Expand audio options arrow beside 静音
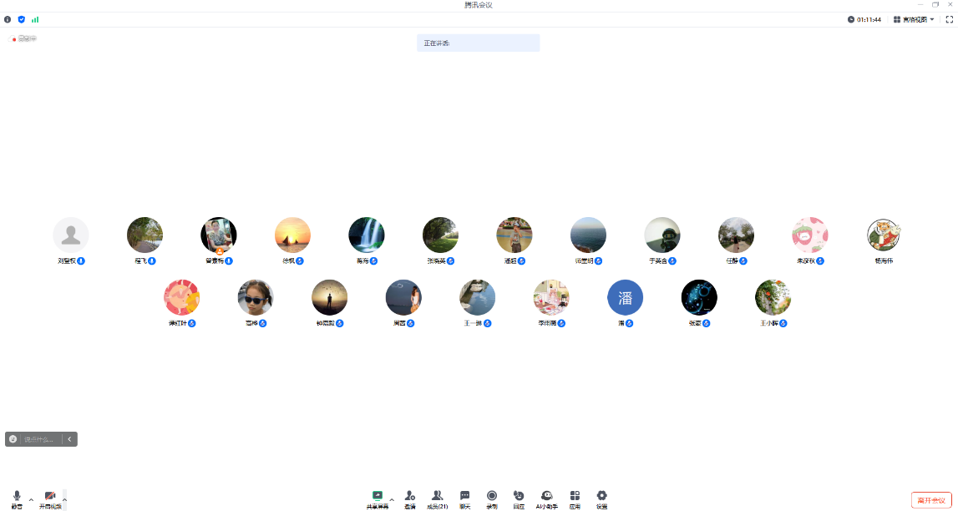The height and width of the screenshot is (511, 958). [31, 499]
